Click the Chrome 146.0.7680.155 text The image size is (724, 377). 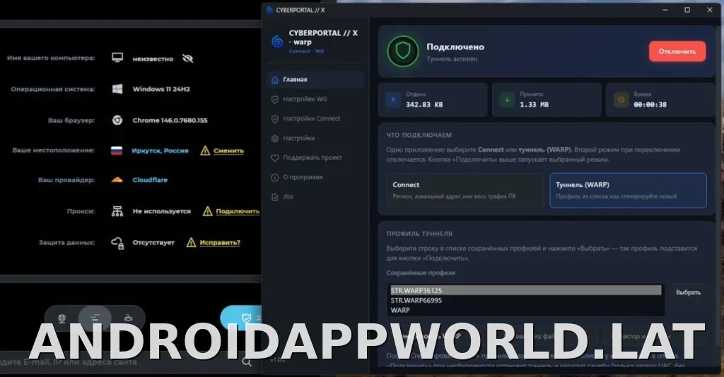tap(170, 120)
